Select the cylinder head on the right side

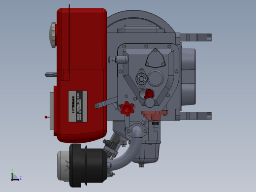pyautogui.click(x=189, y=77)
